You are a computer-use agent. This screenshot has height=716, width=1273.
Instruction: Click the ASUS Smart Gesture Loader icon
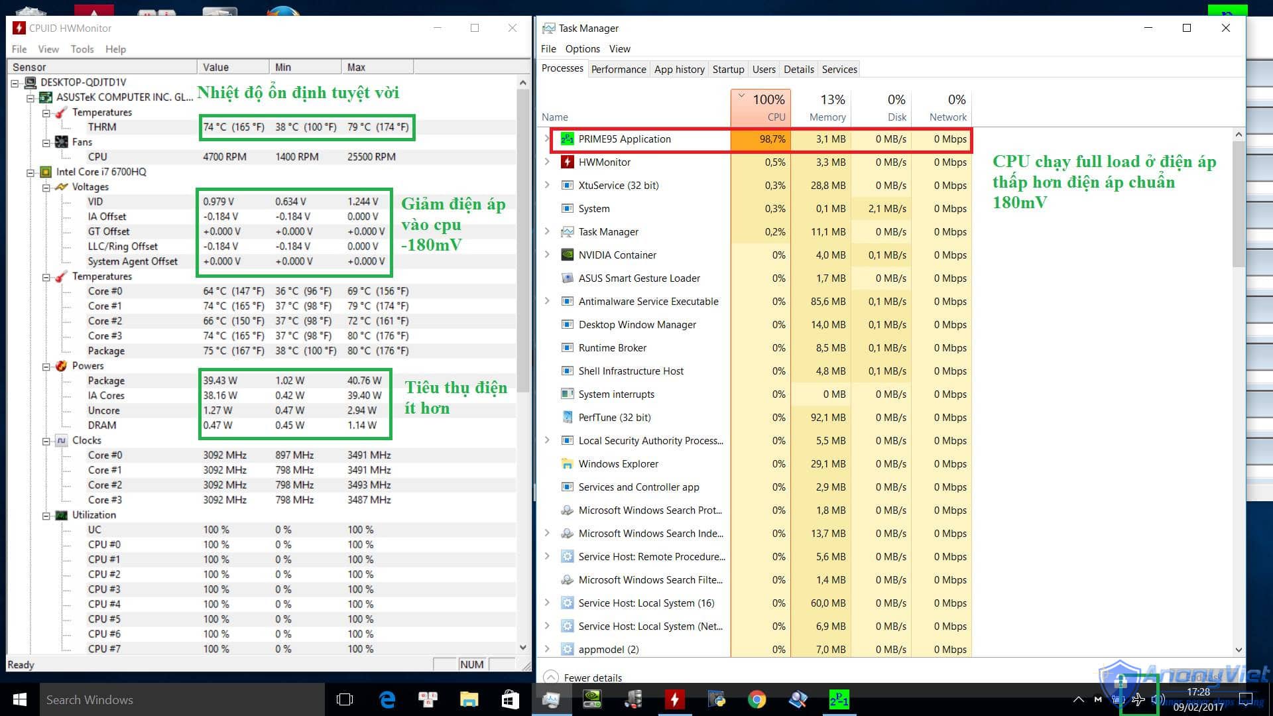[566, 278]
